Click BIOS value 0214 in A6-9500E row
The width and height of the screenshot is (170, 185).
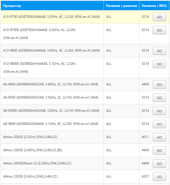pos(145,111)
